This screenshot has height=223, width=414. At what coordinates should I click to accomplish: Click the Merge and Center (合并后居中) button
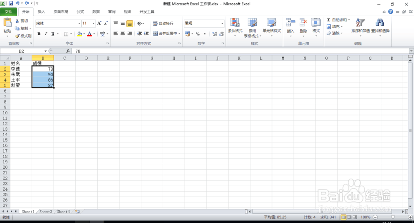pyautogui.click(x=165, y=34)
